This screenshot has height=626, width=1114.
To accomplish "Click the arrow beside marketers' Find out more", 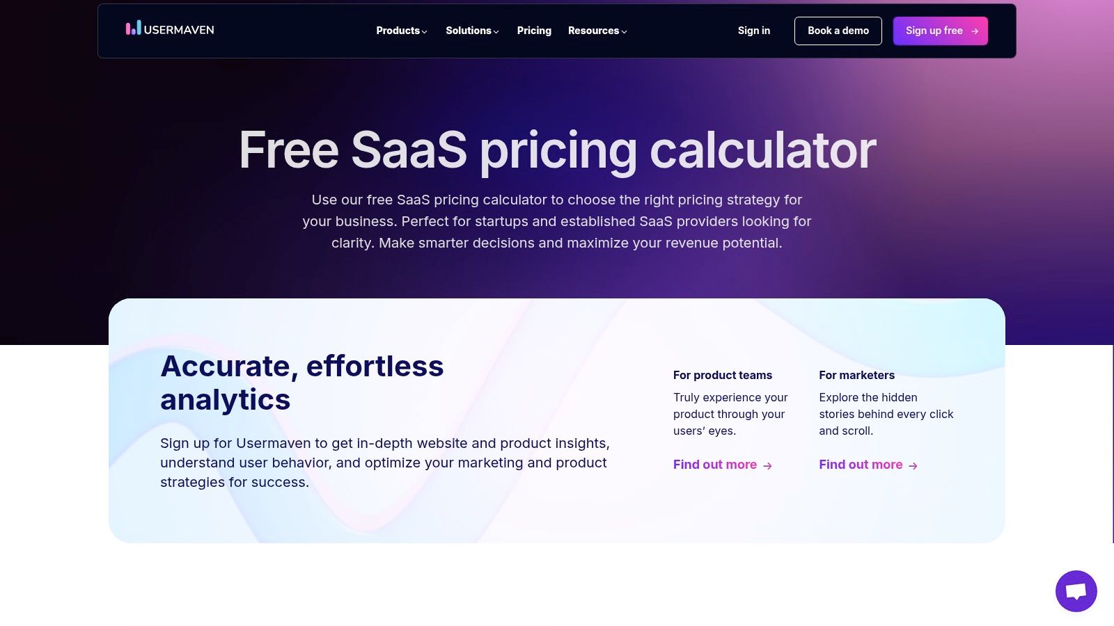I will coord(913,465).
